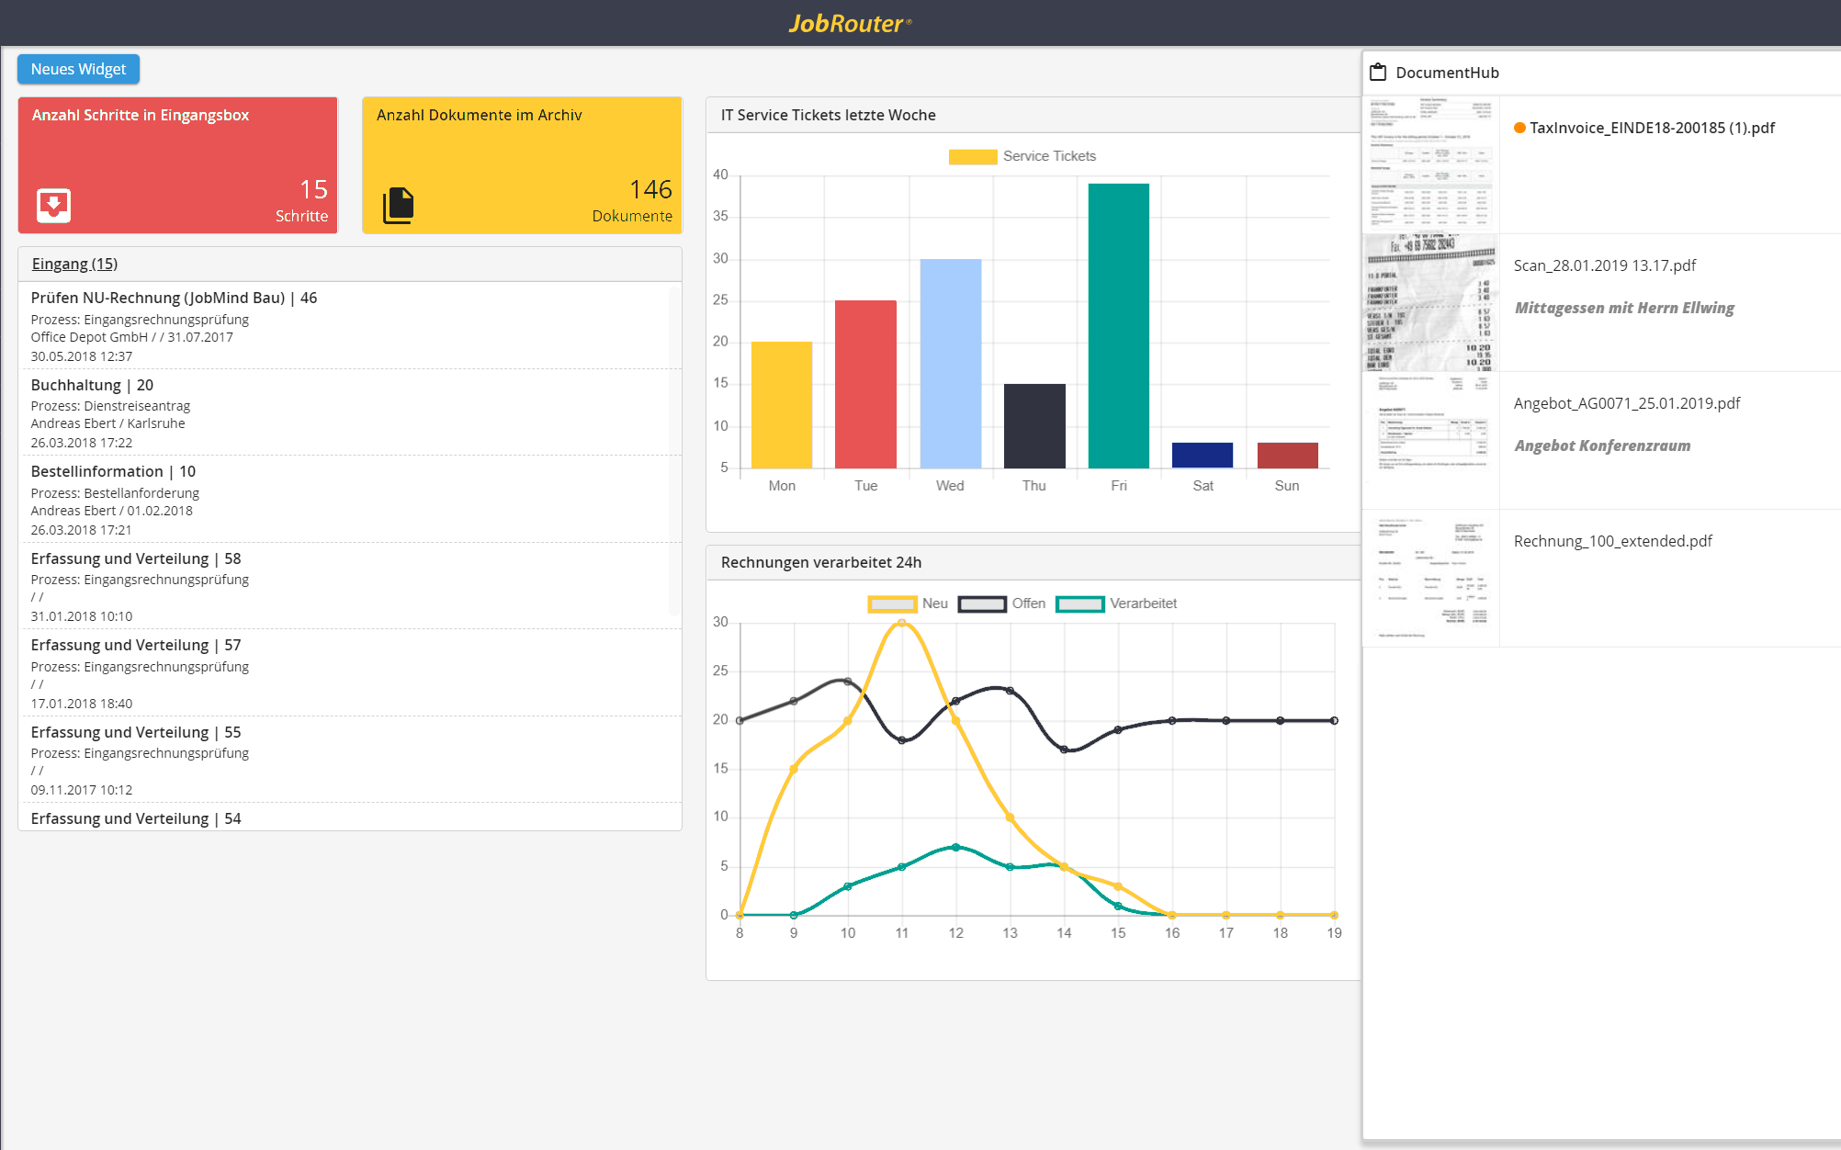Open the JobRouter logo

point(850,23)
